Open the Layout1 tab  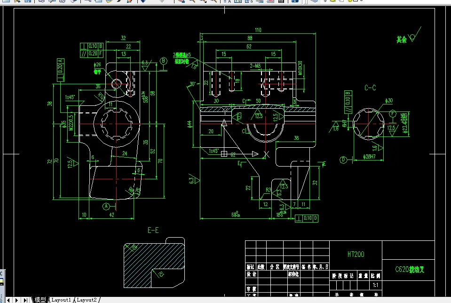pos(61,300)
